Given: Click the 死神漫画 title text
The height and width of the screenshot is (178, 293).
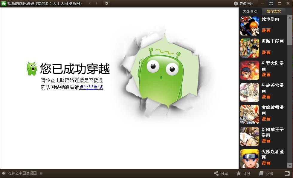Looking at the screenshot, I should (x=270, y=19).
